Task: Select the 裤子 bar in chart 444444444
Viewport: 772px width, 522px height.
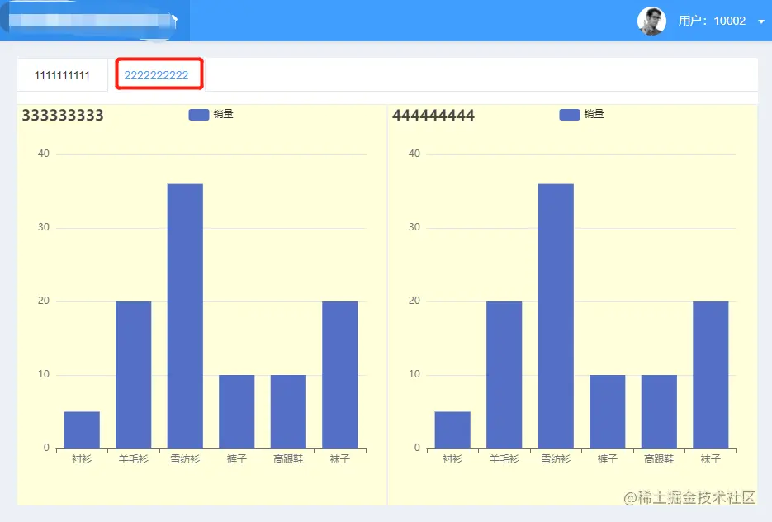Action: click(x=608, y=411)
